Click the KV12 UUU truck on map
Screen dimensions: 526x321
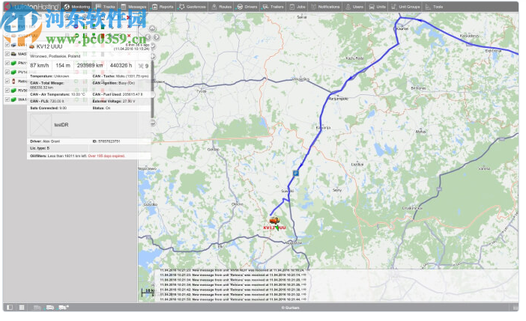pyautogui.click(x=274, y=220)
